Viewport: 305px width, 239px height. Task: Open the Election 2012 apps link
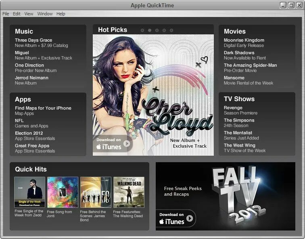click(35, 136)
